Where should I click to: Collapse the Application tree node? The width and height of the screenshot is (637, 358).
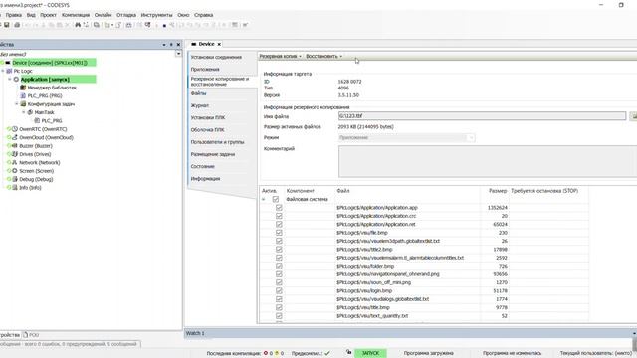coord(10,80)
